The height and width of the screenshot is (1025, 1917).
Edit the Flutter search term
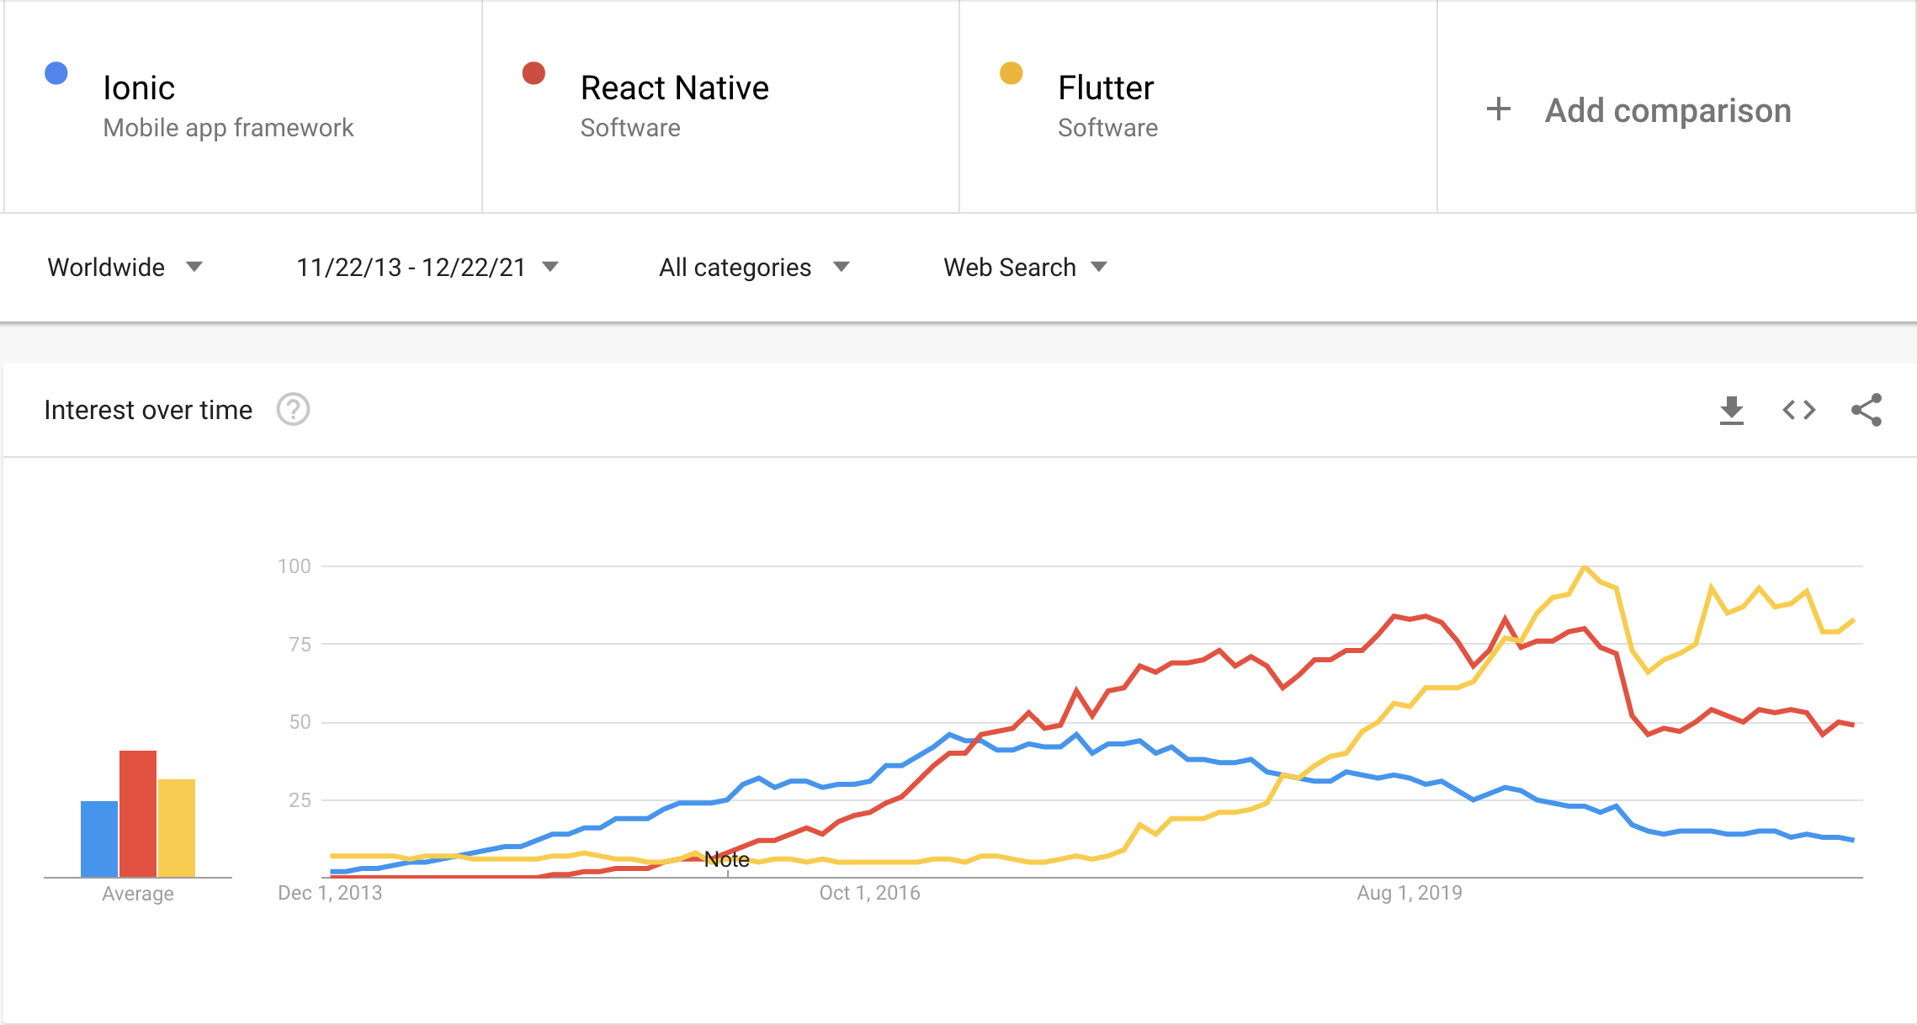[x=1105, y=88]
